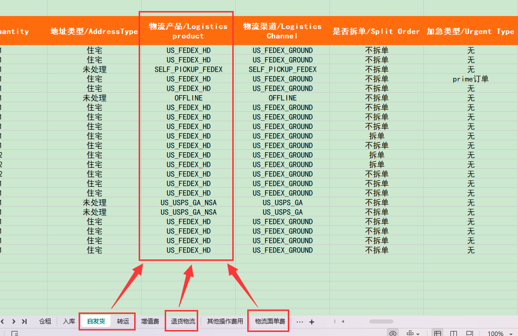The height and width of the screenshot is (336, 518).
Task: Click the SELF_PICKUP_FEDEX logistics channel cell
Action: [x=282, y=70]
